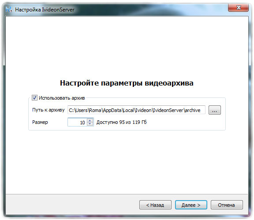Open the folder browser with the ... button

click(x=215, y=110)
